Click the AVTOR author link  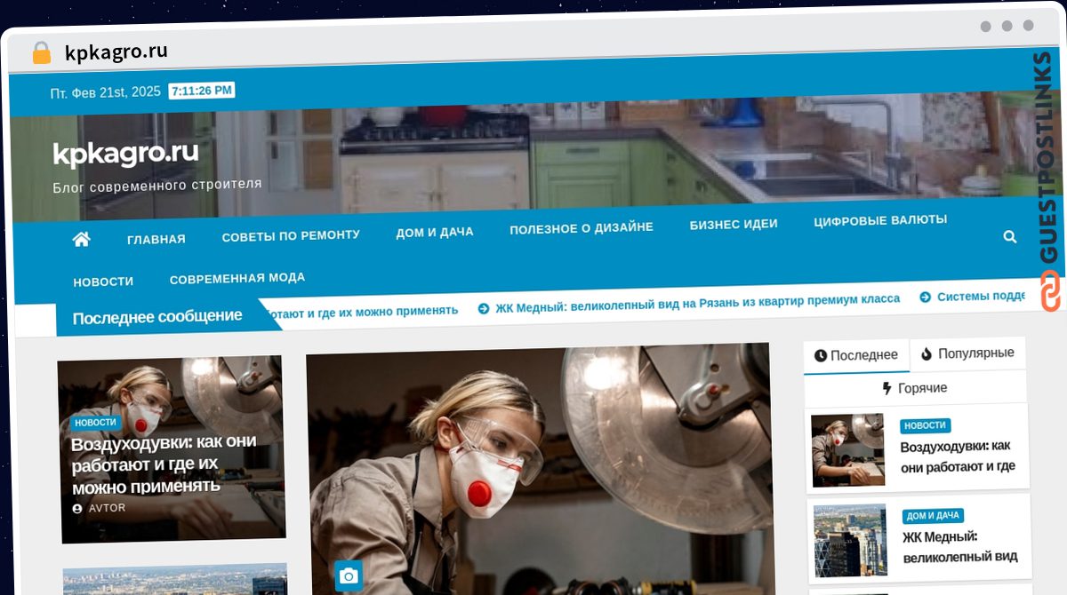107,508
